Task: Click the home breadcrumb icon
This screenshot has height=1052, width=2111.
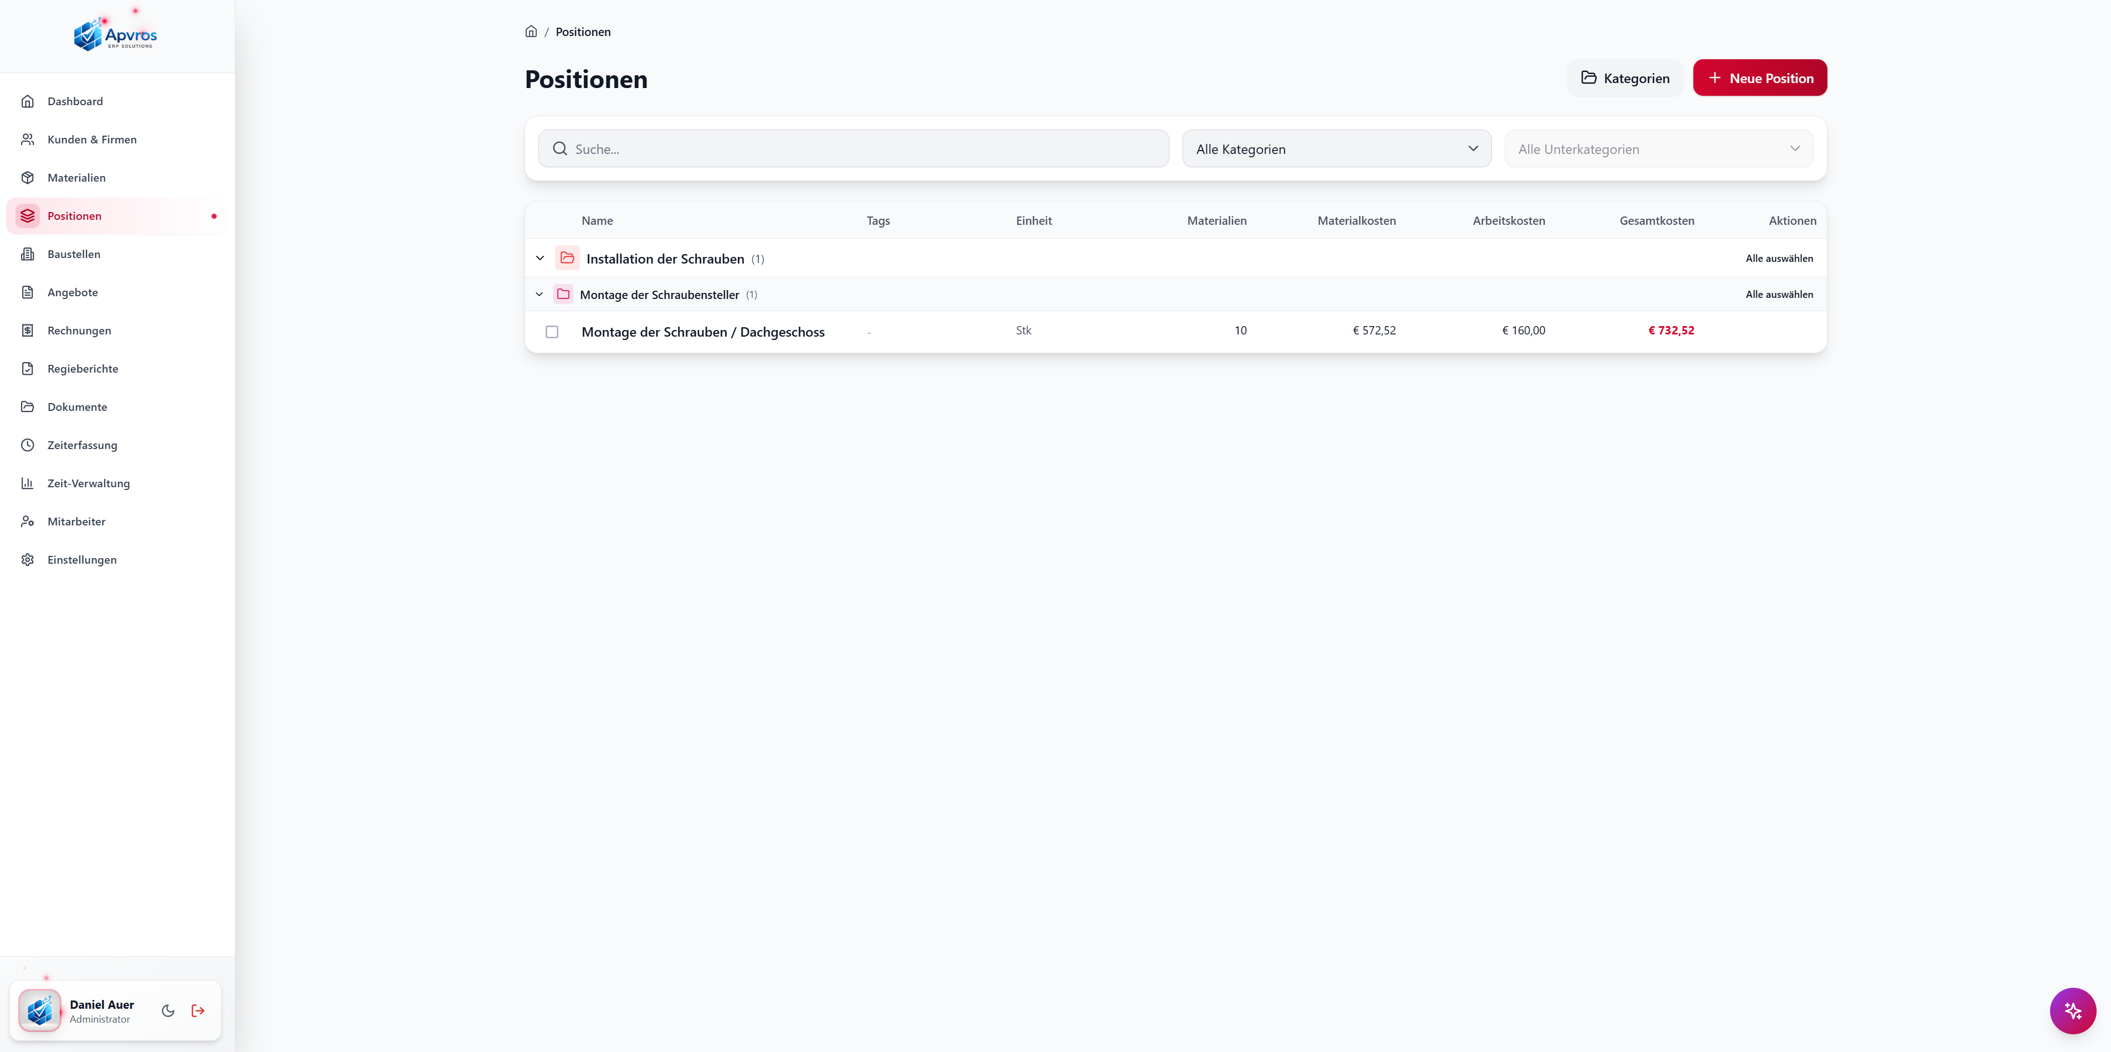Action: (531, 32)
